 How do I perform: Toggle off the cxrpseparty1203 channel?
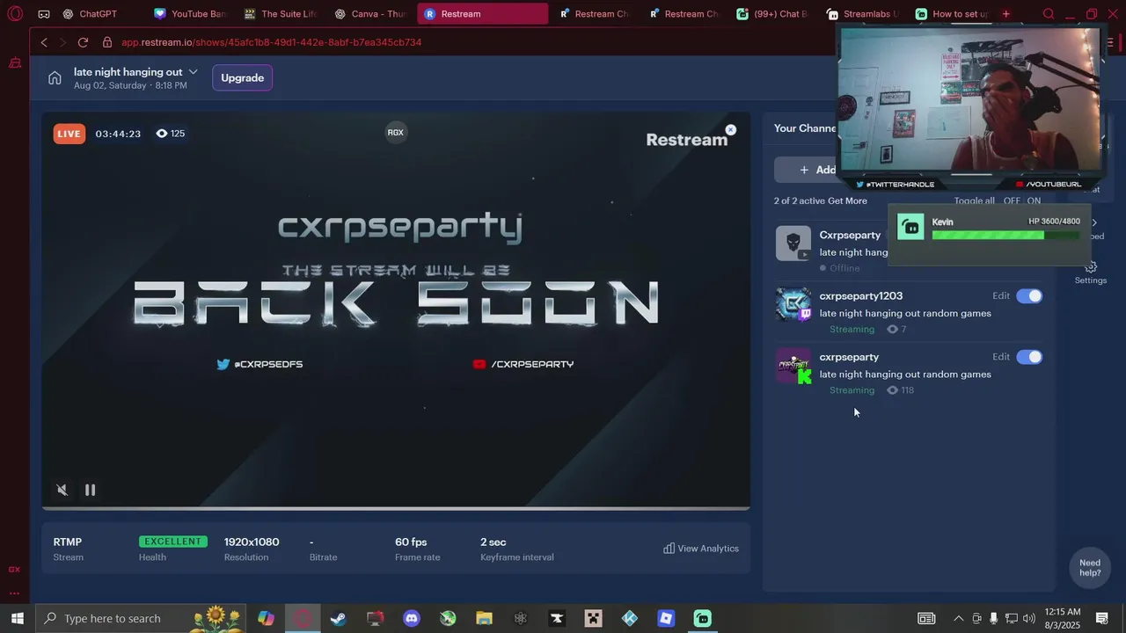coord(1029,296)
